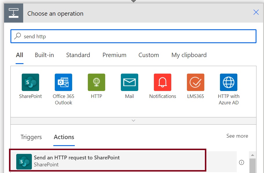
Task: Choose the LMS365 connector icon
Action: pos(196,82)
